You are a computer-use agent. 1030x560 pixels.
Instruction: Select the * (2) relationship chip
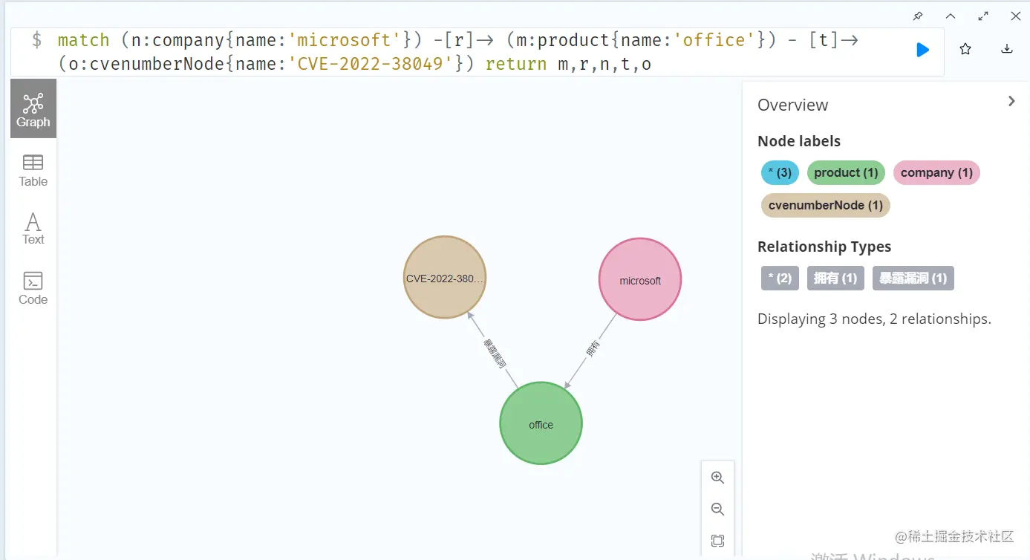[x=780, y=279]
